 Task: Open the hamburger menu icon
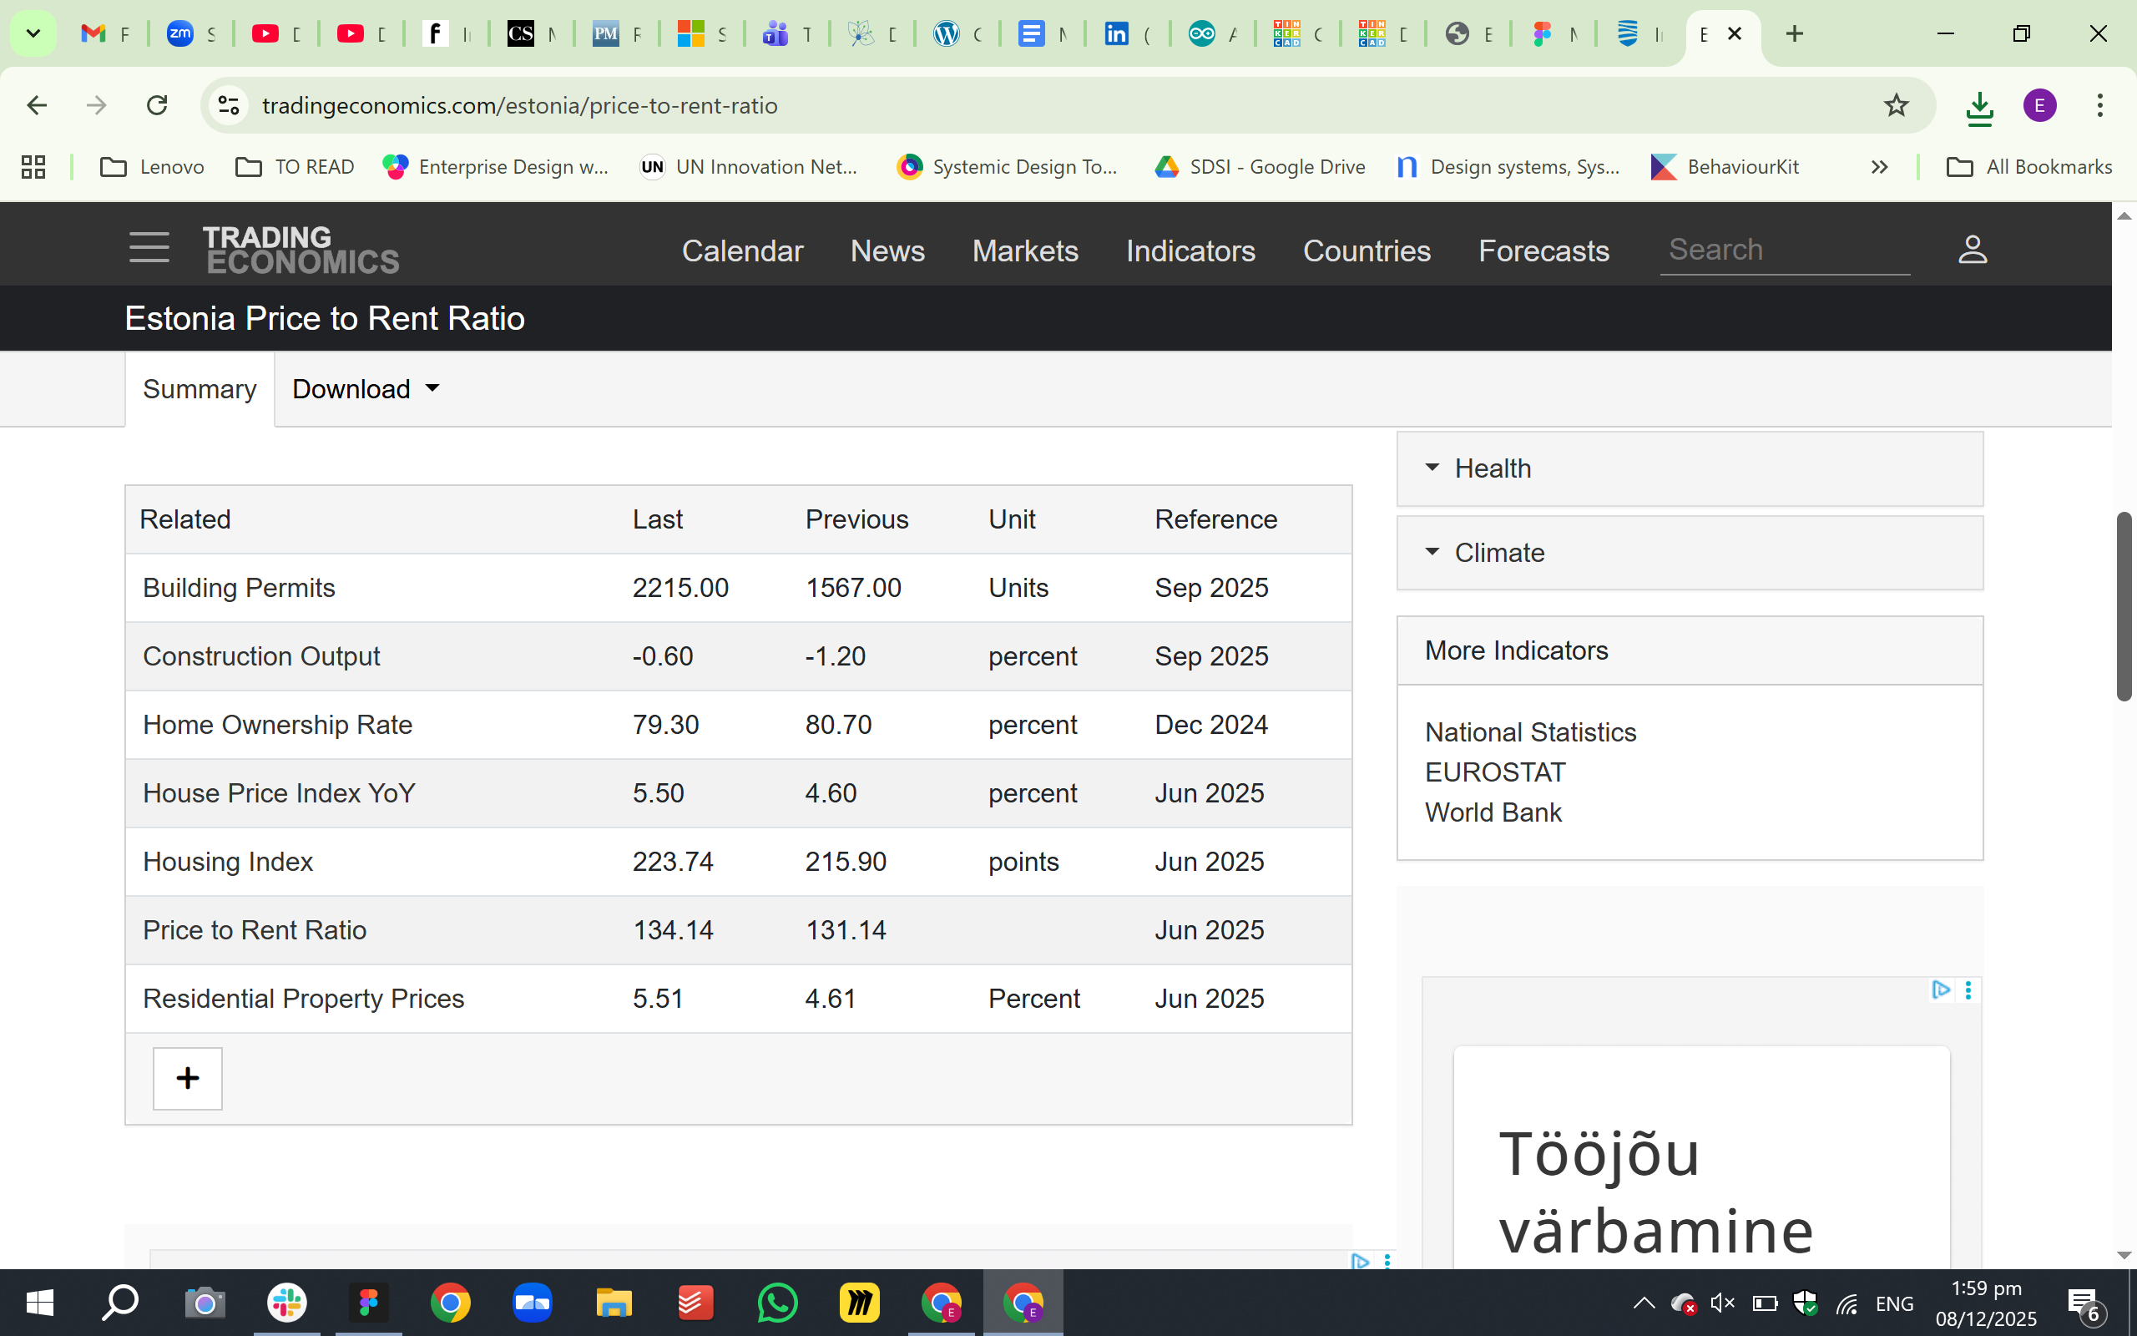pos(149,247)
